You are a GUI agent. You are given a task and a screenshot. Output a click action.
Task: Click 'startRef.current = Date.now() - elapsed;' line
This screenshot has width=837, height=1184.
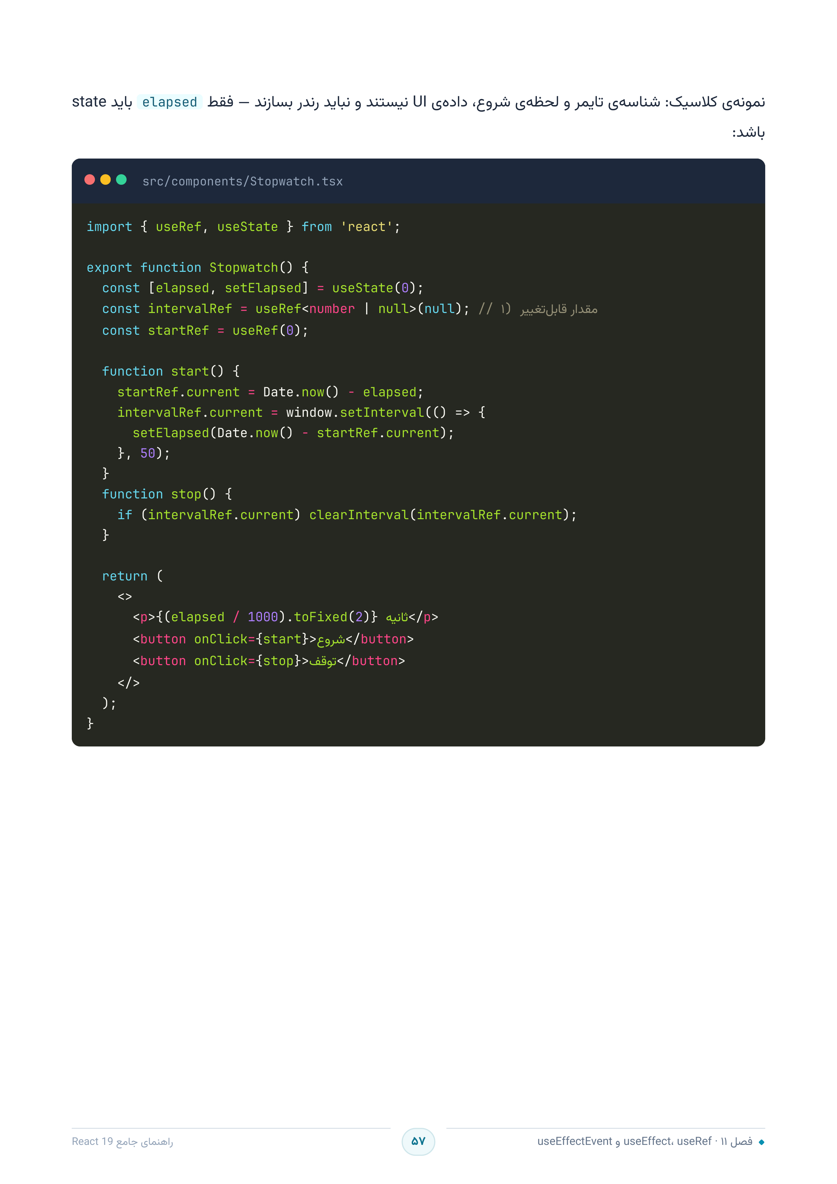[x=270, y=392]
